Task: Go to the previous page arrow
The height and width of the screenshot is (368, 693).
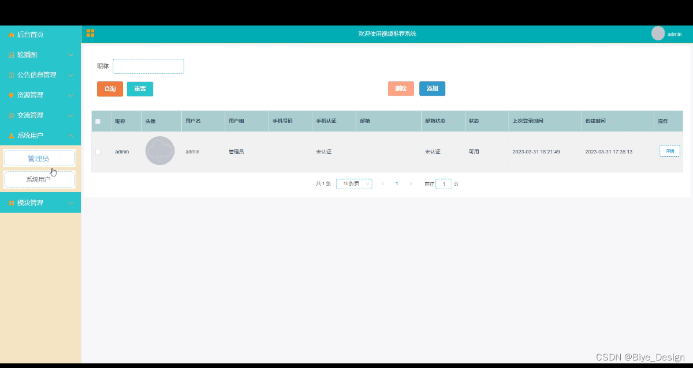Action: coord(383,183)
